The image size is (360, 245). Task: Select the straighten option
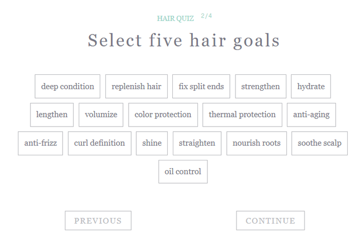point(197,143)
